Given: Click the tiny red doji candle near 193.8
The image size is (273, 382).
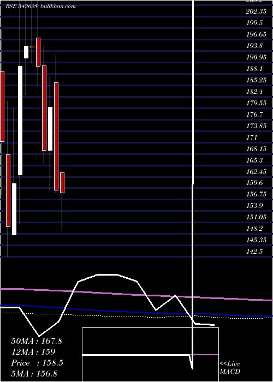Looking at the screenshot, I should point(32,47).
